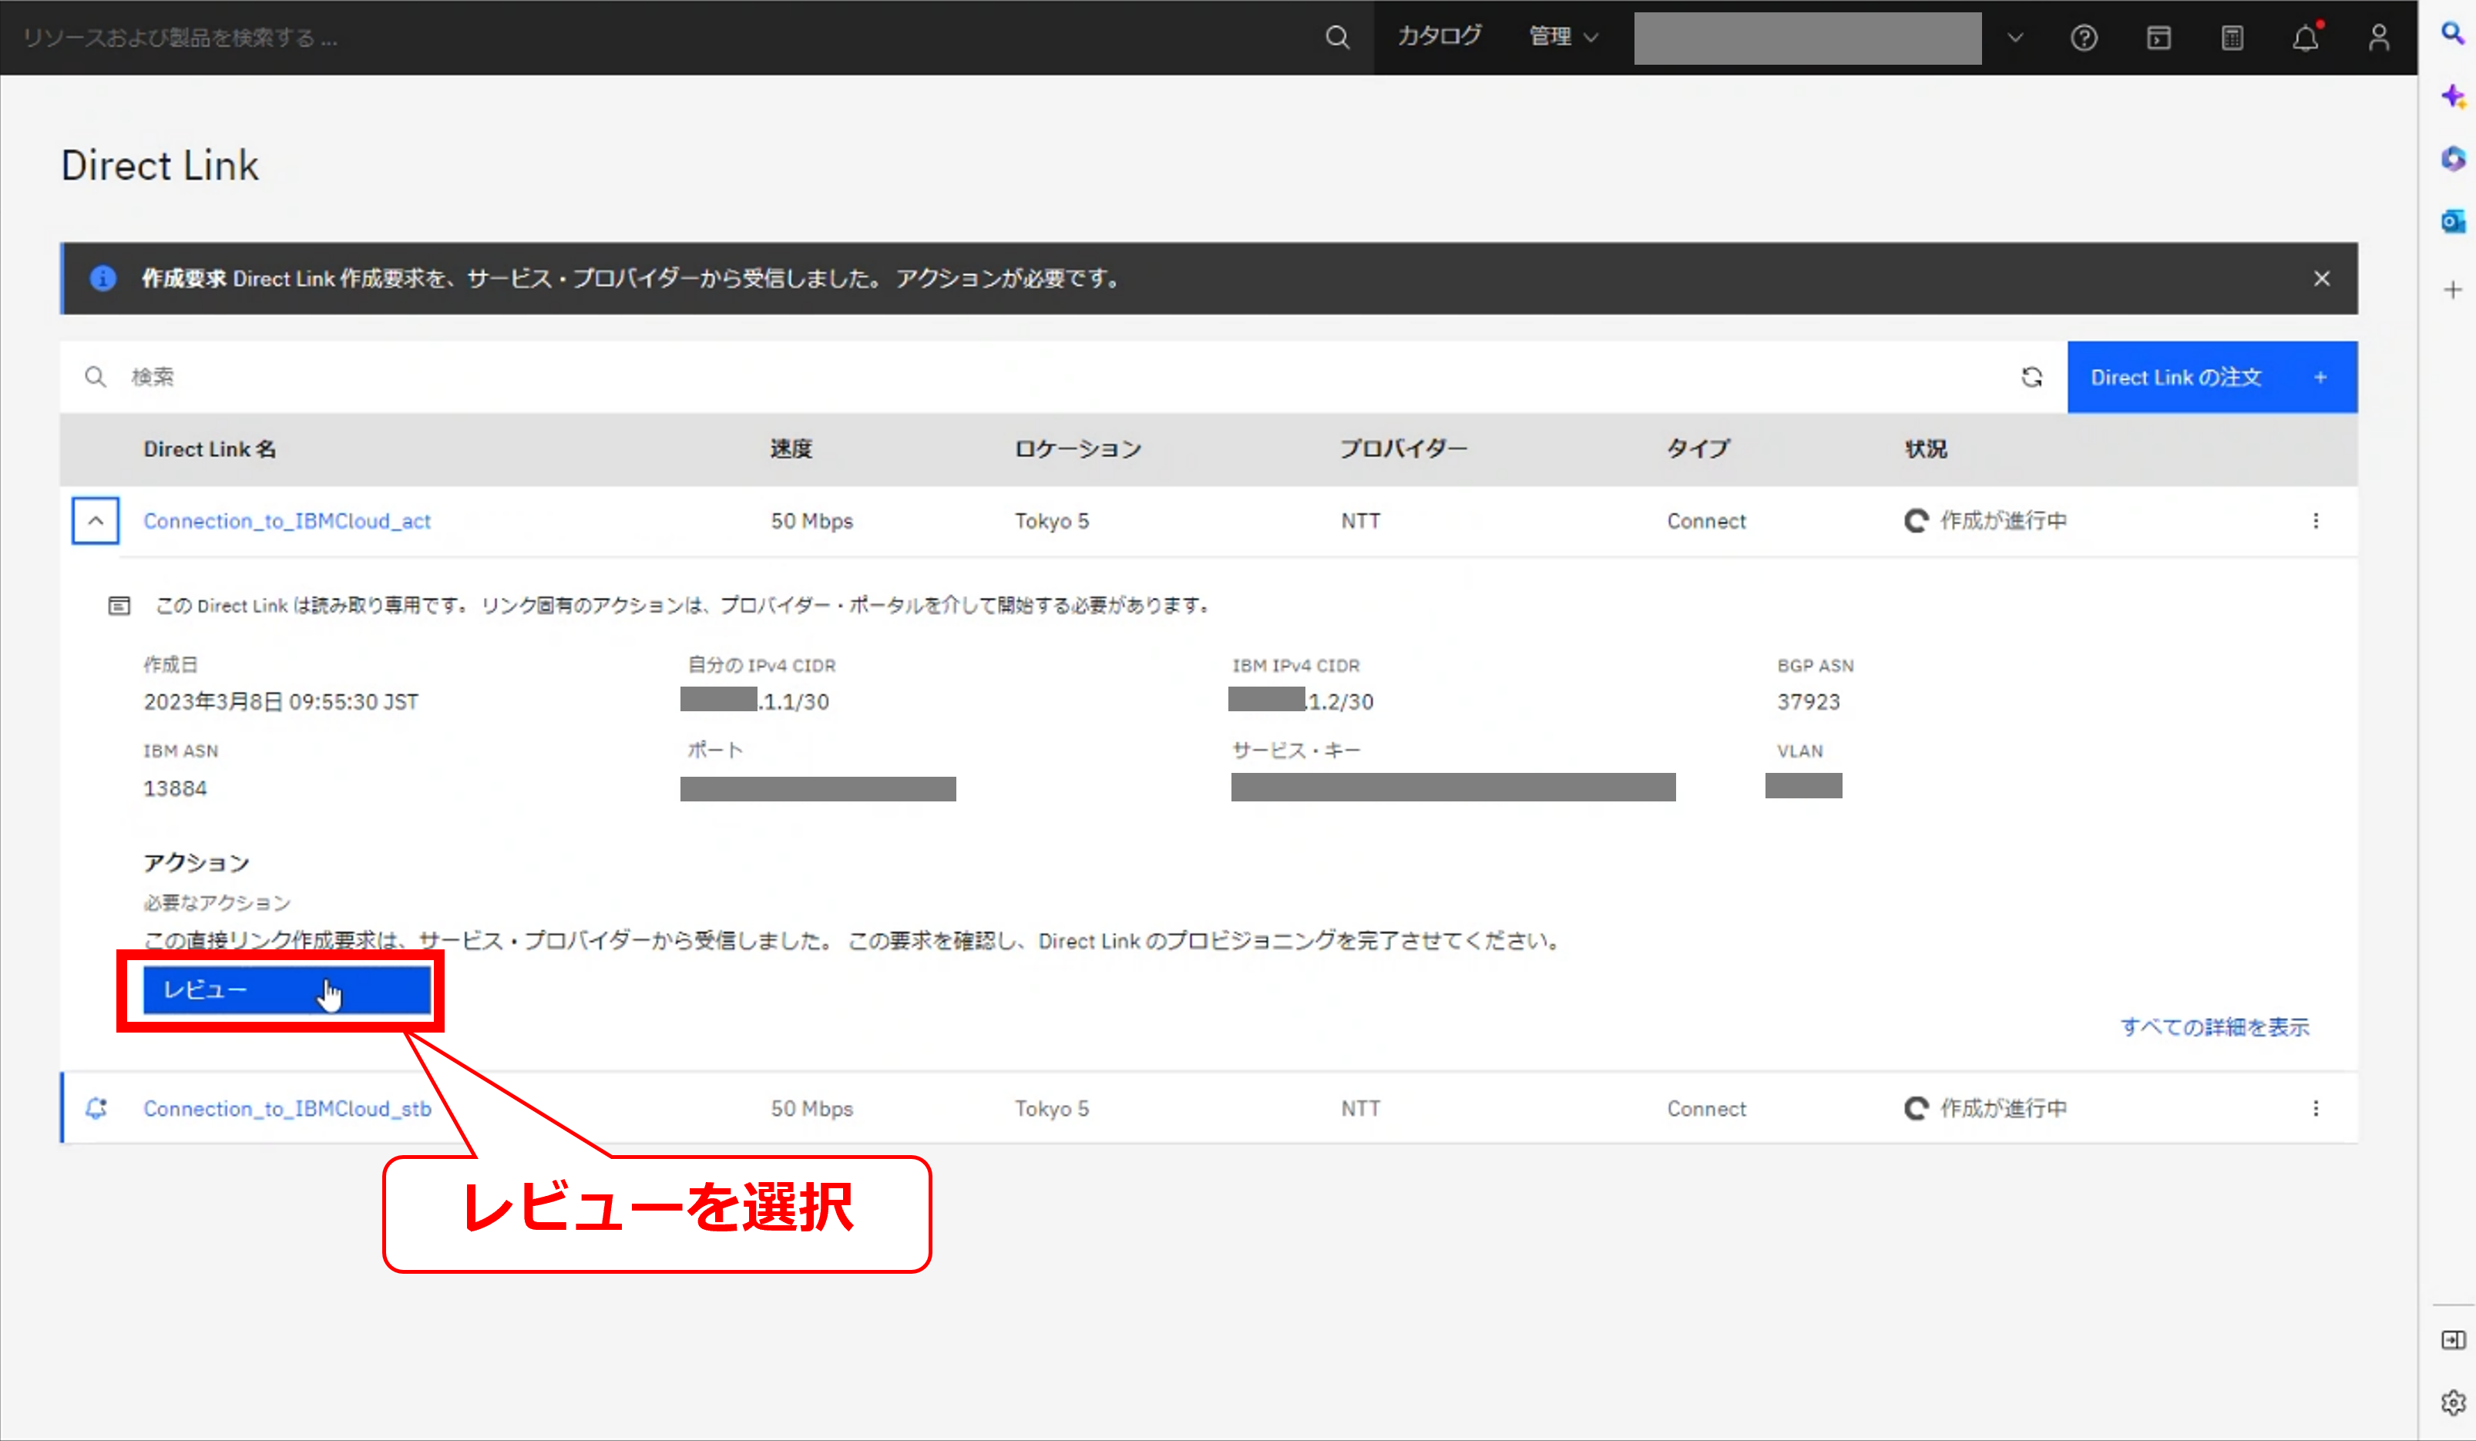Screen dimensions: 2476x1441
Task: Open the help question mark icon
Action: pos(2084,37)
